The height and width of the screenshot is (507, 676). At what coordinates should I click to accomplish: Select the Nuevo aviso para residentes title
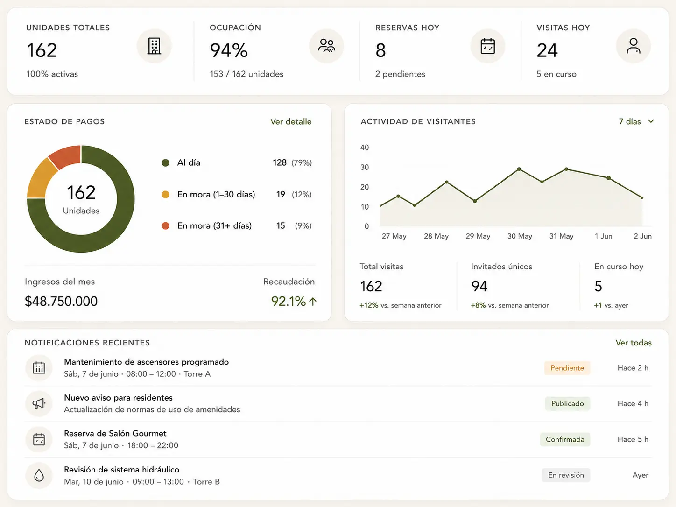pos(119,398)
